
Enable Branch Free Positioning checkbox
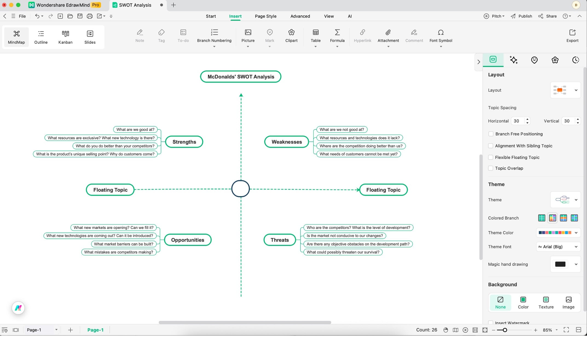pyautogui.click(x=491, y=134)
